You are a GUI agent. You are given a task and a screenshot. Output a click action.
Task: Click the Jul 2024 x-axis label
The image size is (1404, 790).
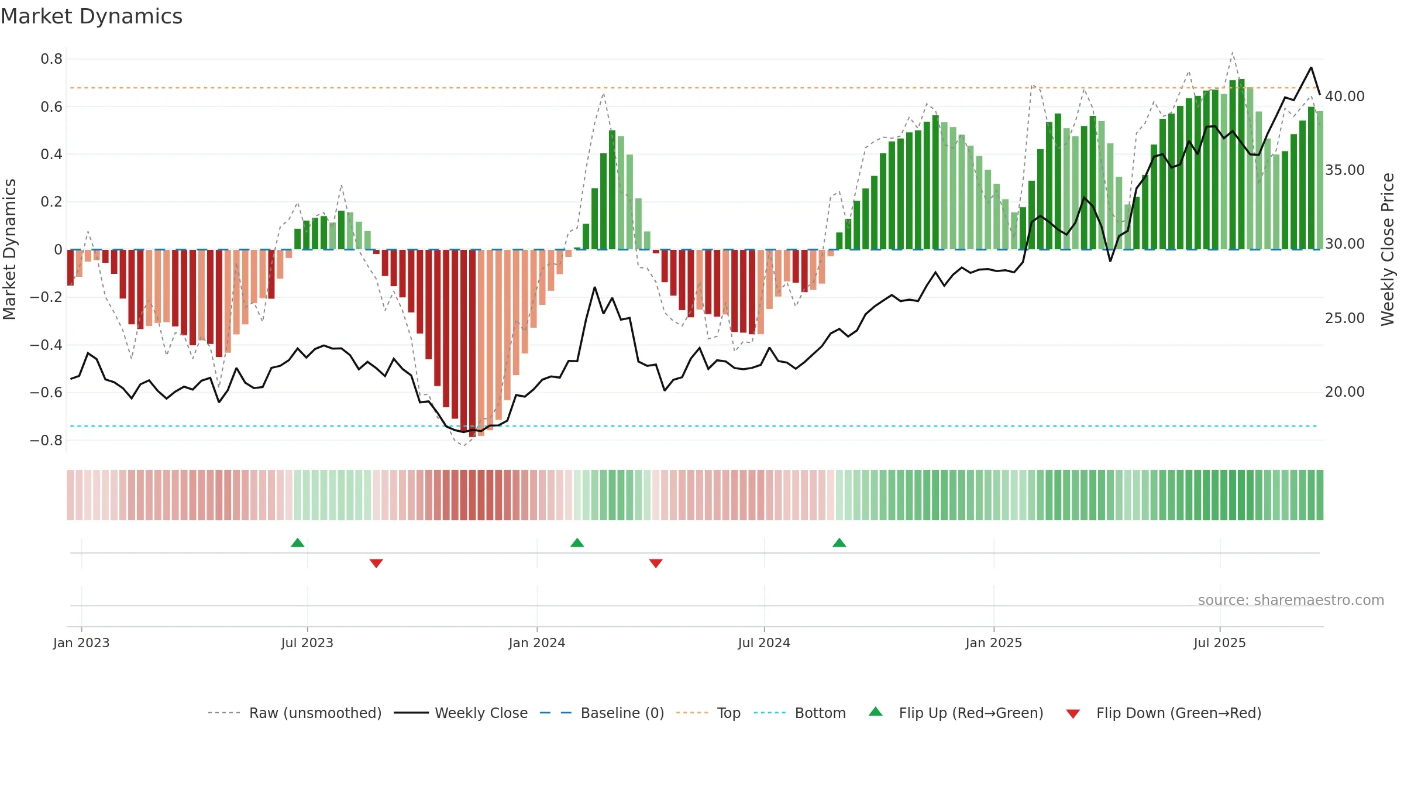coord(764,643)
